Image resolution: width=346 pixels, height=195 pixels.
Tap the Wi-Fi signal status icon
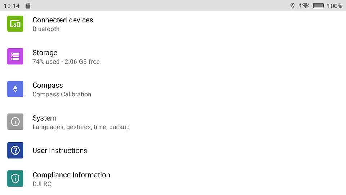coord(304,5)
